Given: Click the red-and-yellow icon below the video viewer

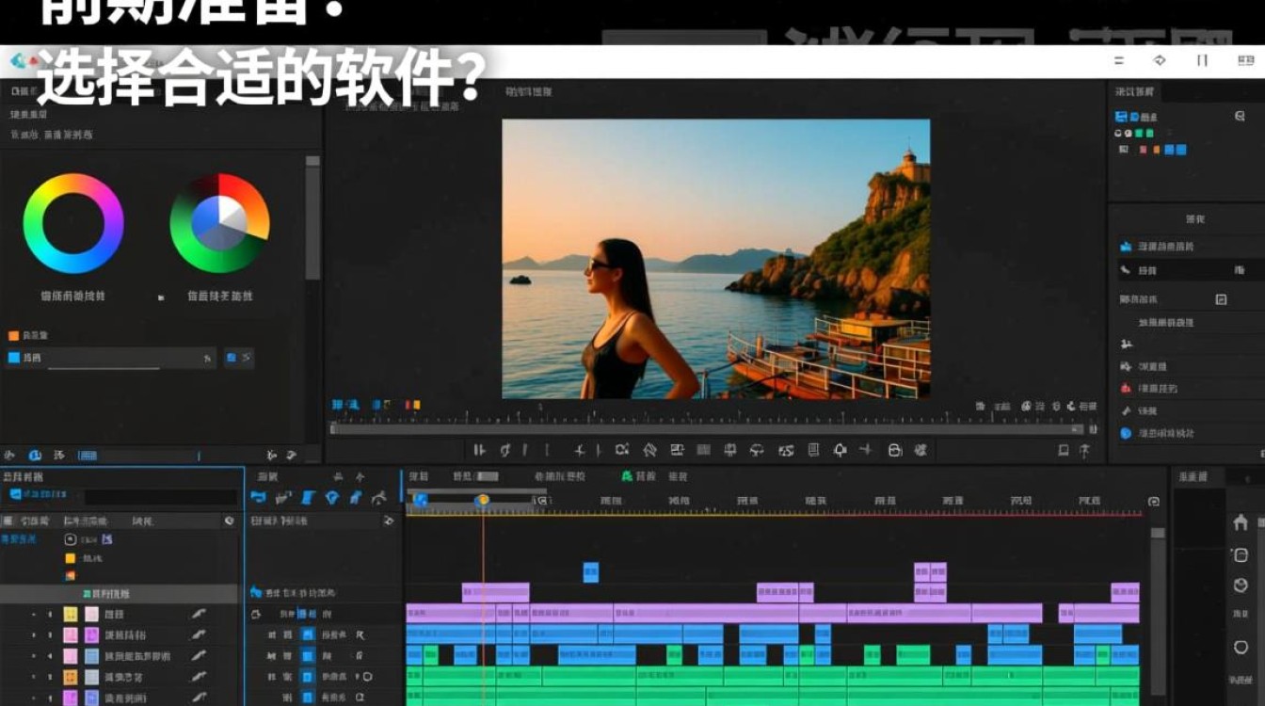Looking at the screenshot, I should point(411,405).
